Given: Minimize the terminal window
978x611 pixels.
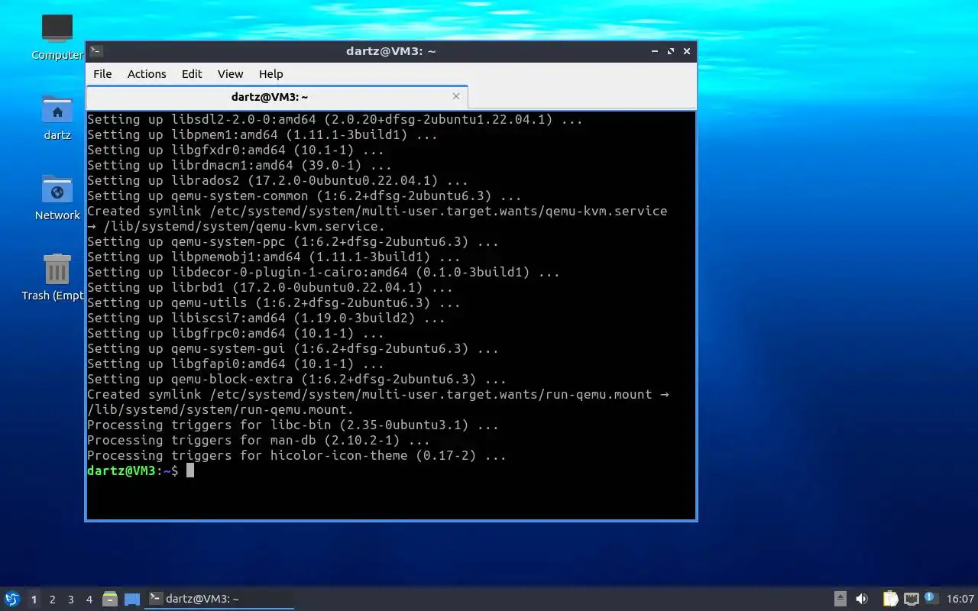Looking at the screenshot, I should (655, 51).
